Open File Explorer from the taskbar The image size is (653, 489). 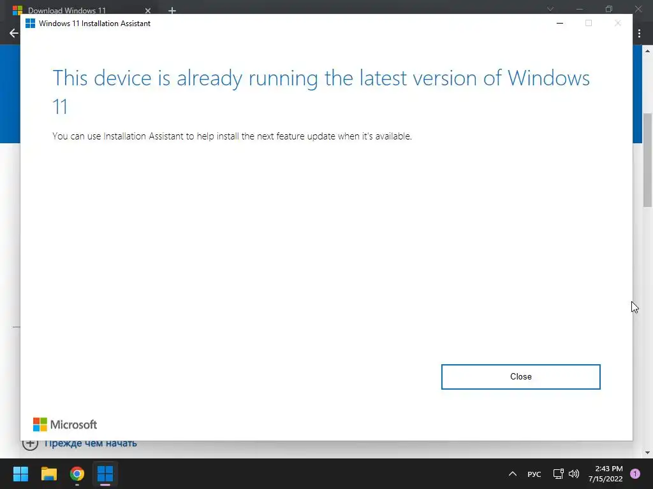click(48, 474)
